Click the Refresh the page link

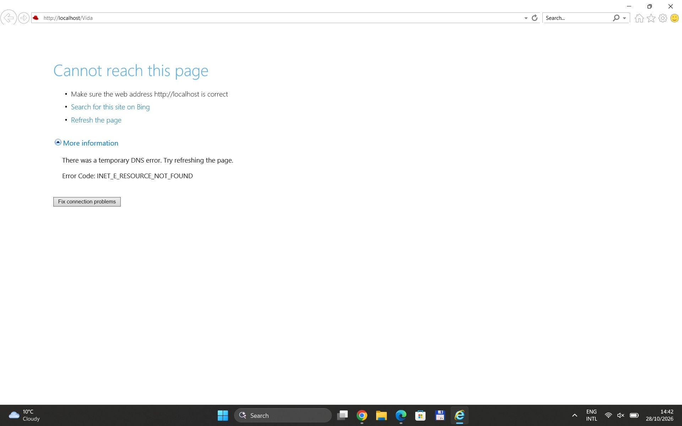click(96, 120)
